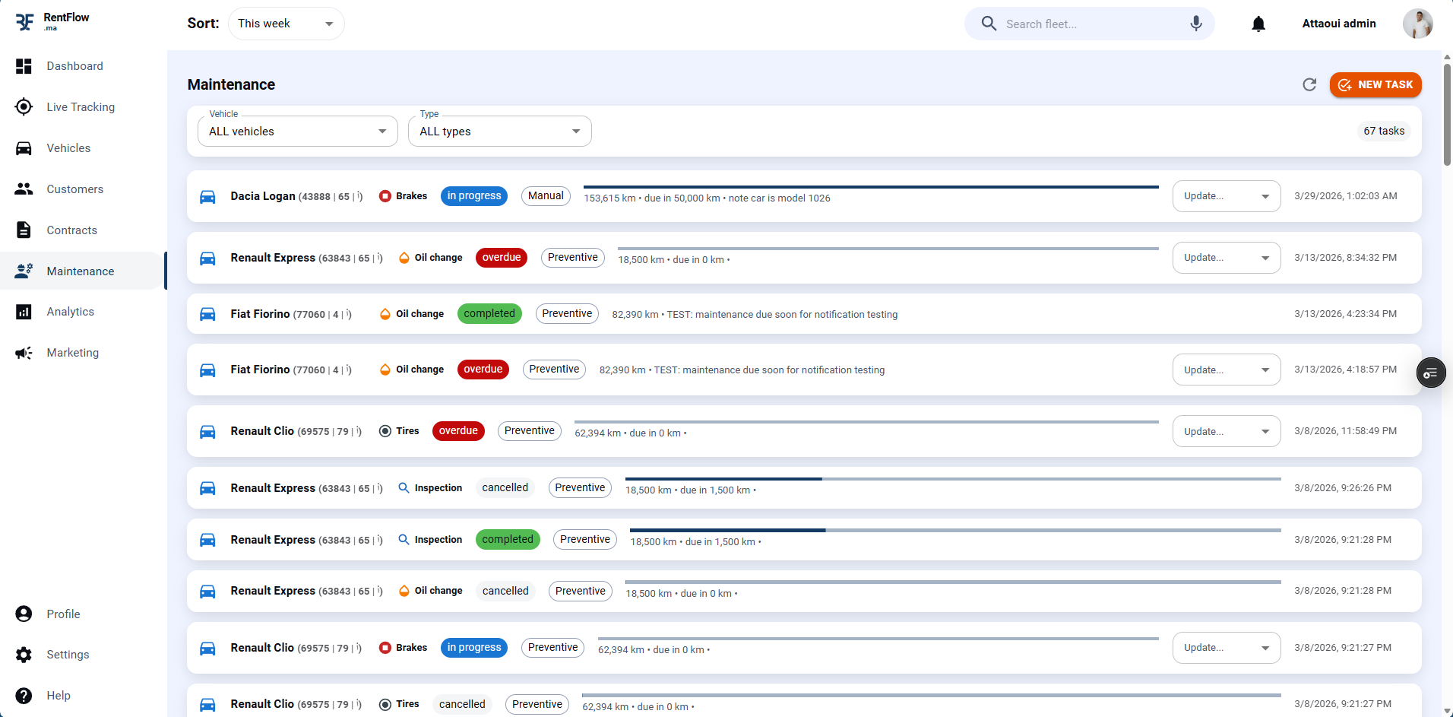Screen dimensions: 1453x717
Task: Click timestamp 3/8/2026, 11:58:49 PM
Action: [x=1346, y=431]
